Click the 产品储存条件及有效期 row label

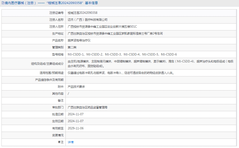tap(49, 80)
